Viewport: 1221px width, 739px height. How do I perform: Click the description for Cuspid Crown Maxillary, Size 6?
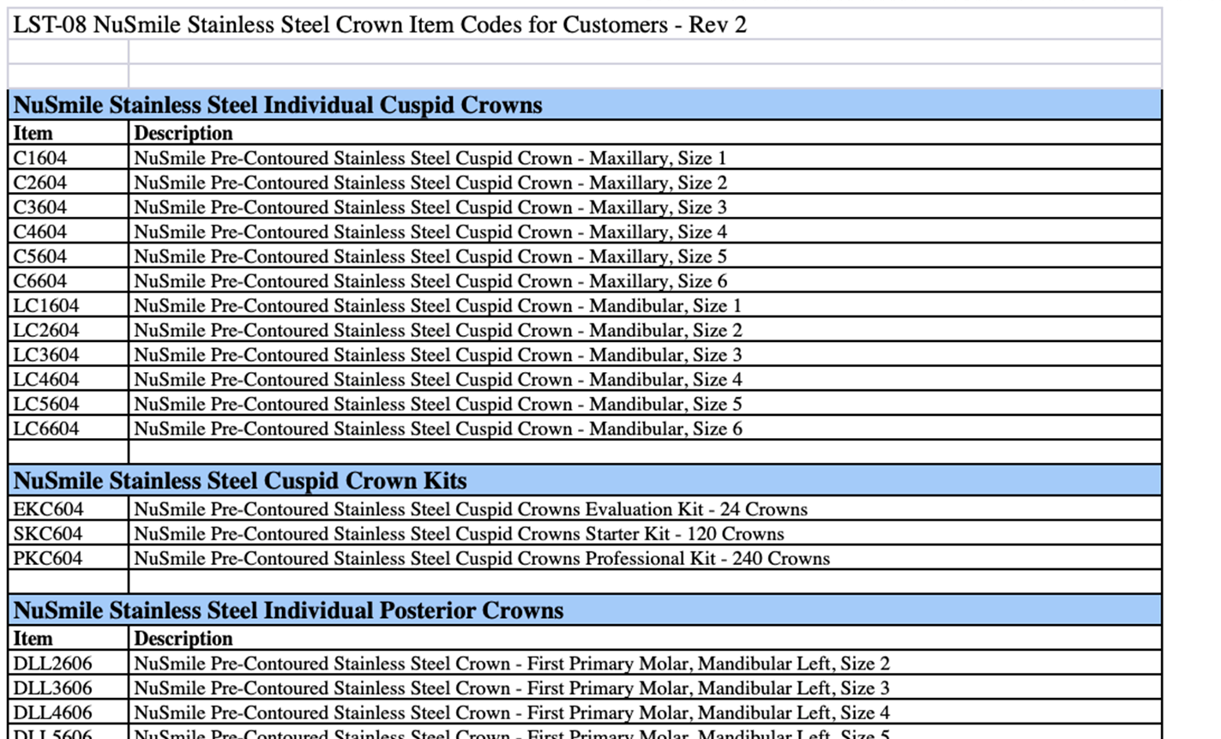[646, 280]
